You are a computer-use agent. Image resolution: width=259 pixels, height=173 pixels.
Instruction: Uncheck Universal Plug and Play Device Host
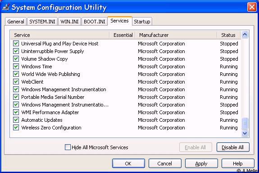pos(16,44)
